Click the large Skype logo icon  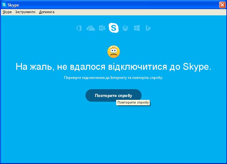114,28
